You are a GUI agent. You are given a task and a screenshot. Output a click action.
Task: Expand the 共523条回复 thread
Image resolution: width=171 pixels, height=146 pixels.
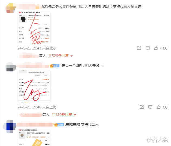click(58, 56)
